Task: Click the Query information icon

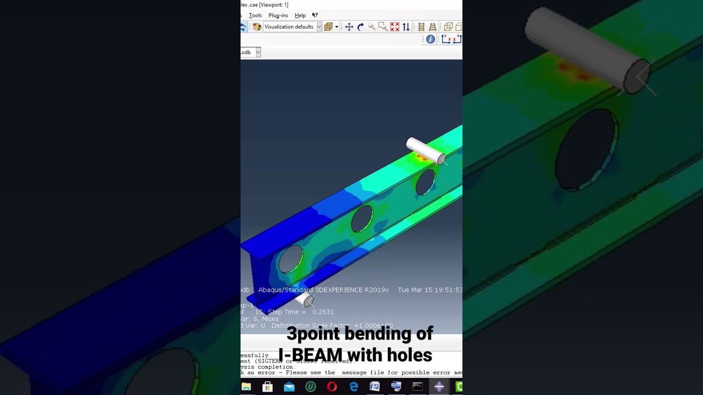Action: [431, 39]
